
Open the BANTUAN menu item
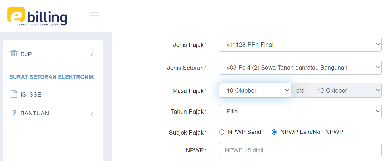(35, 113)
